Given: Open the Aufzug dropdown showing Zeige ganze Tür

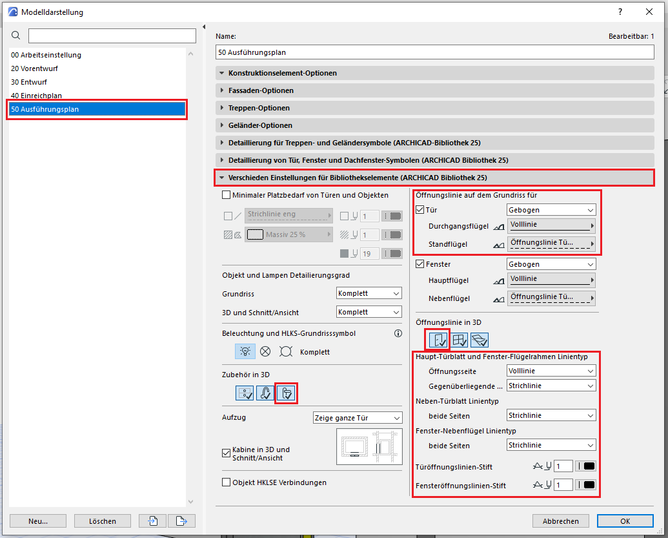Looking at the screenshot, I should click(x=358, y=418).
